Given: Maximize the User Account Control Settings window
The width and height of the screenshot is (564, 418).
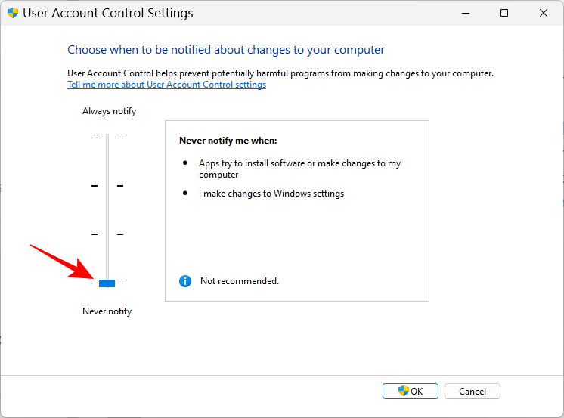Looking at the screenshot, I should pos(504,13).
